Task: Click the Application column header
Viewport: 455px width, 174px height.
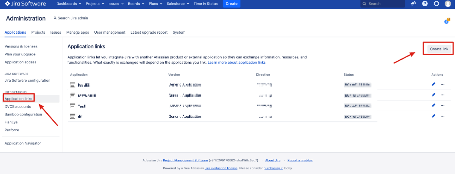Action: (79, 75)
